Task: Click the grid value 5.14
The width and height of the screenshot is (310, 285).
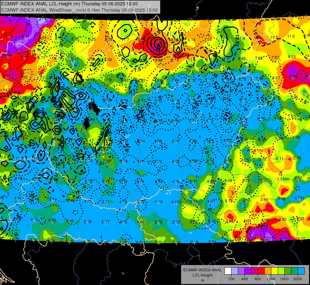Action: point(191,40)
